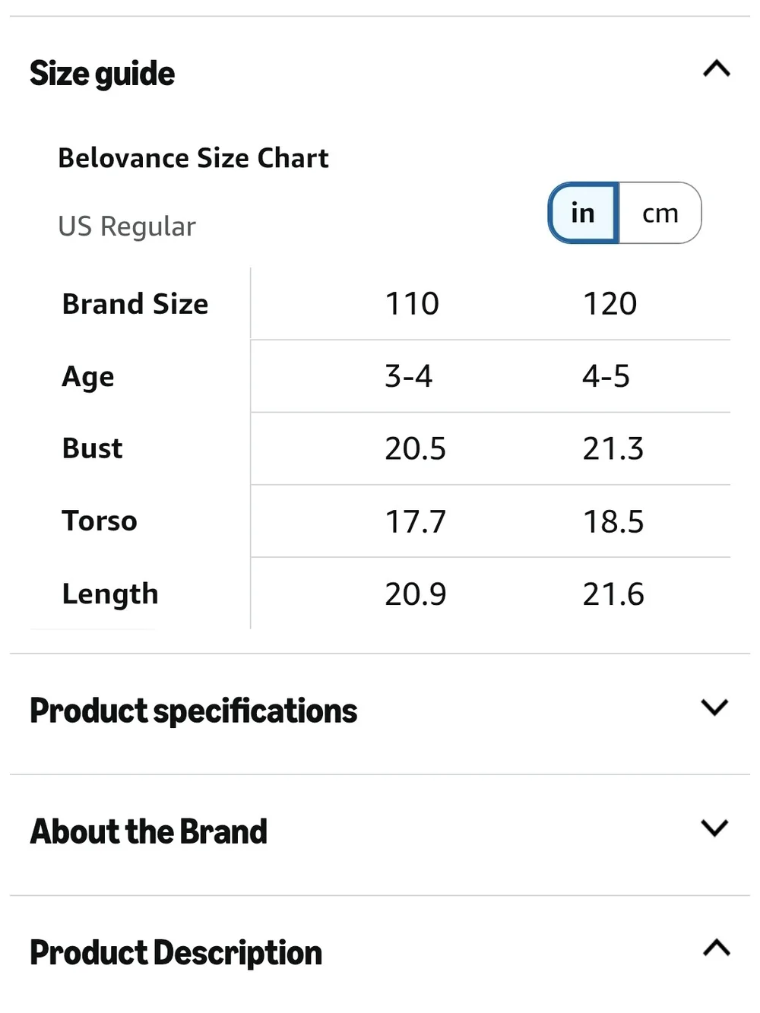Viewport: 760px width, 1013px height.
Task: Open About the Brand chevron arrow
Action: (715, 828)
